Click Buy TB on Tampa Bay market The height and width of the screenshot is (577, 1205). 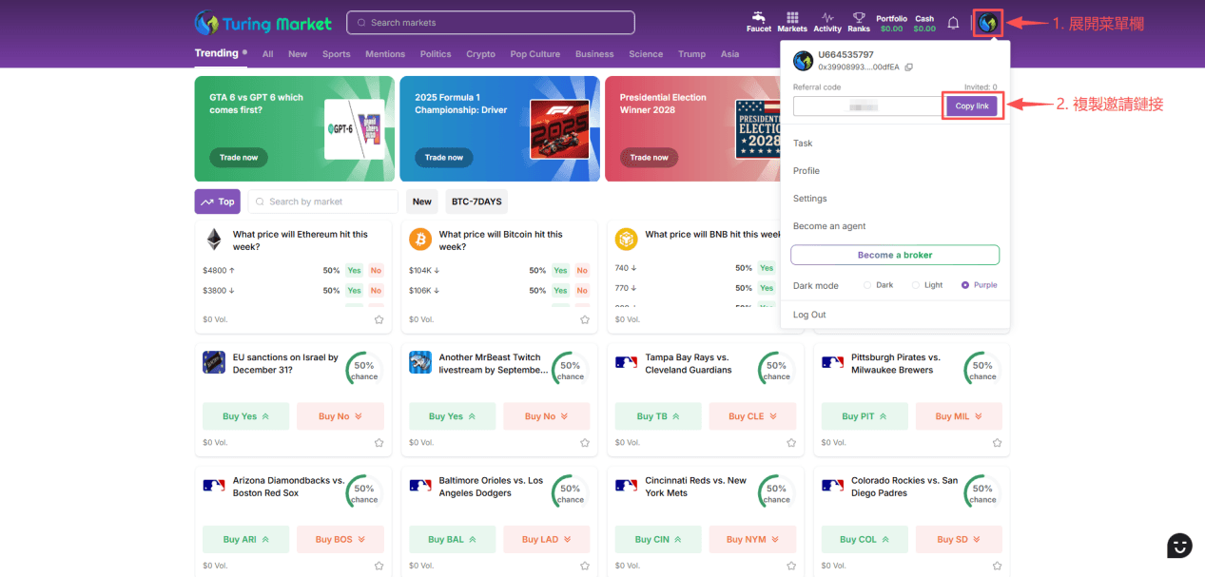click(658, 416)
